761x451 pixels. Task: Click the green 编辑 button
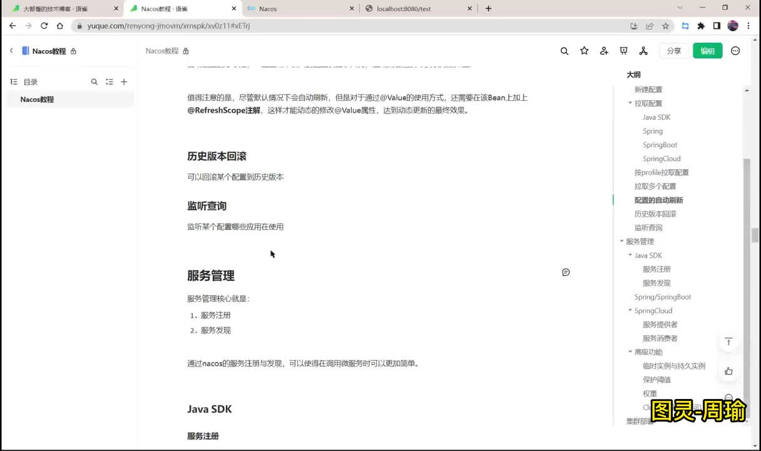(708, 51)
